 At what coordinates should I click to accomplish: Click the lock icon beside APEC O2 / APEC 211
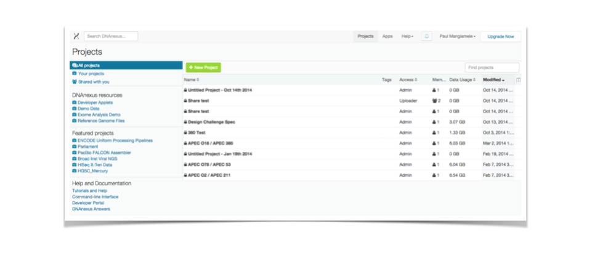point(185,175)
